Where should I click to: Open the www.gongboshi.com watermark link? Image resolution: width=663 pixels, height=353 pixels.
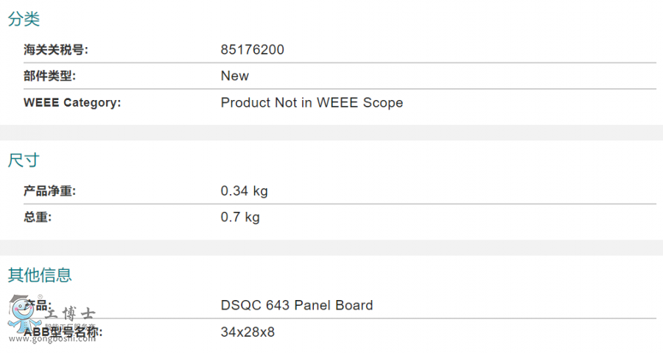click(x=52, y=338)
